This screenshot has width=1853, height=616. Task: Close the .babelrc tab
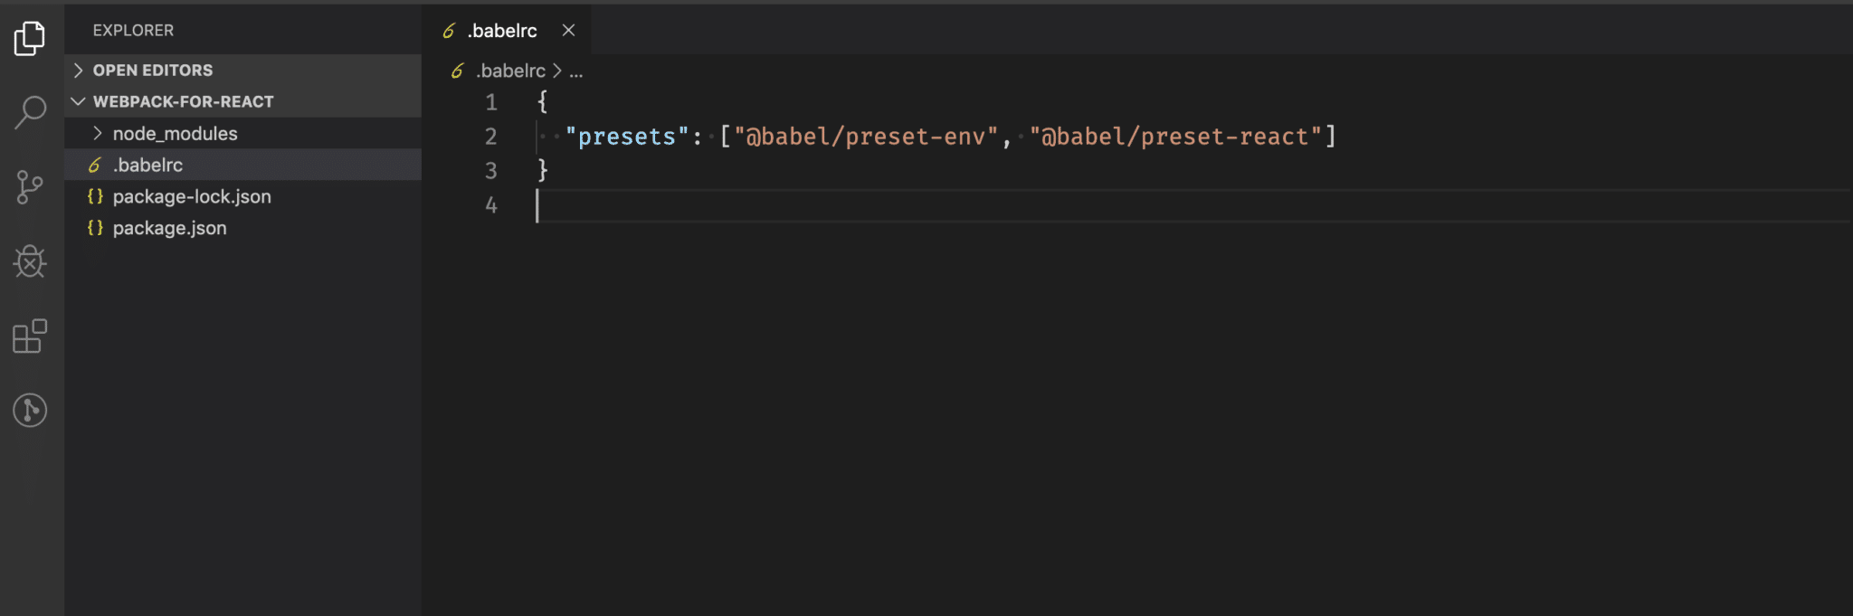569,30
